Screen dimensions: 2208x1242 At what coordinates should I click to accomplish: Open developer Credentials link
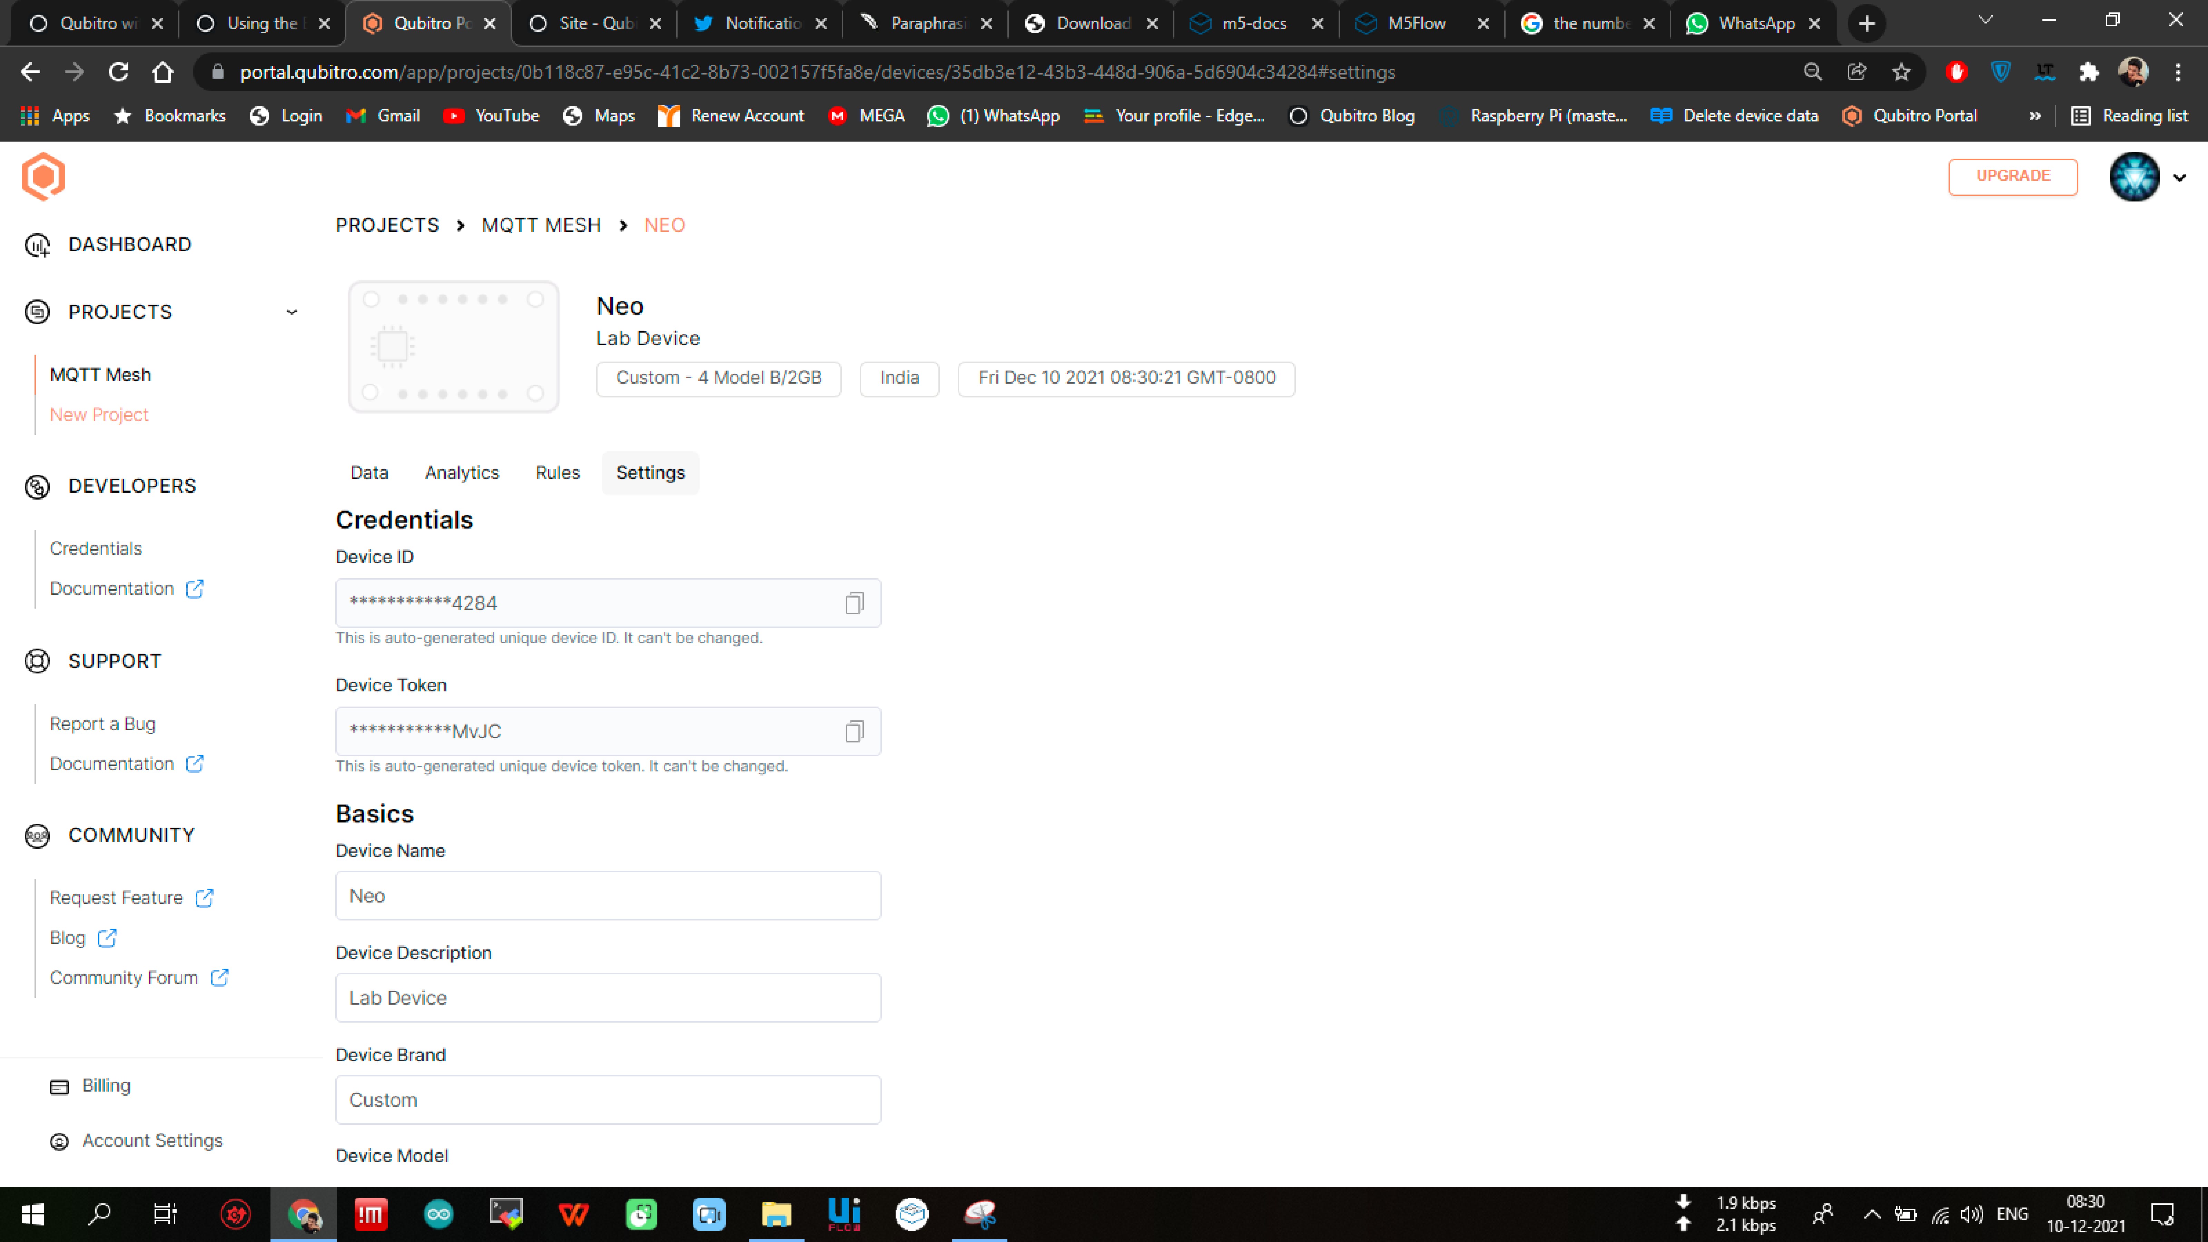point(95,549)
